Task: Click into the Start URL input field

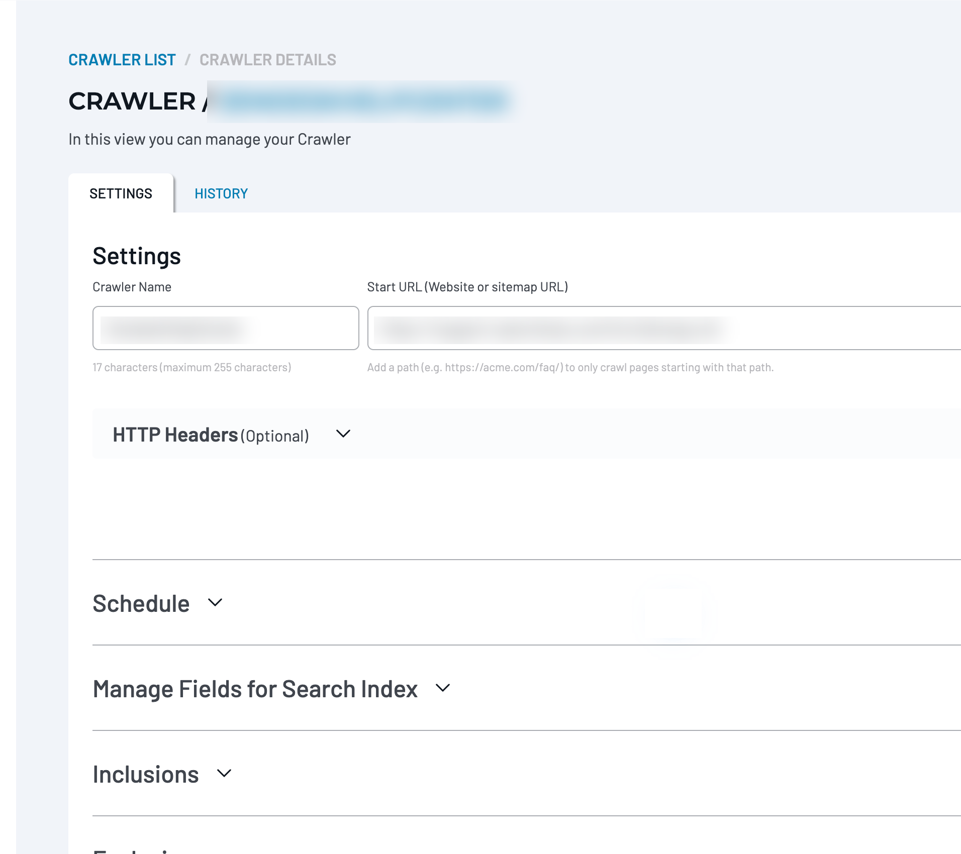Action: coord(664,328)
